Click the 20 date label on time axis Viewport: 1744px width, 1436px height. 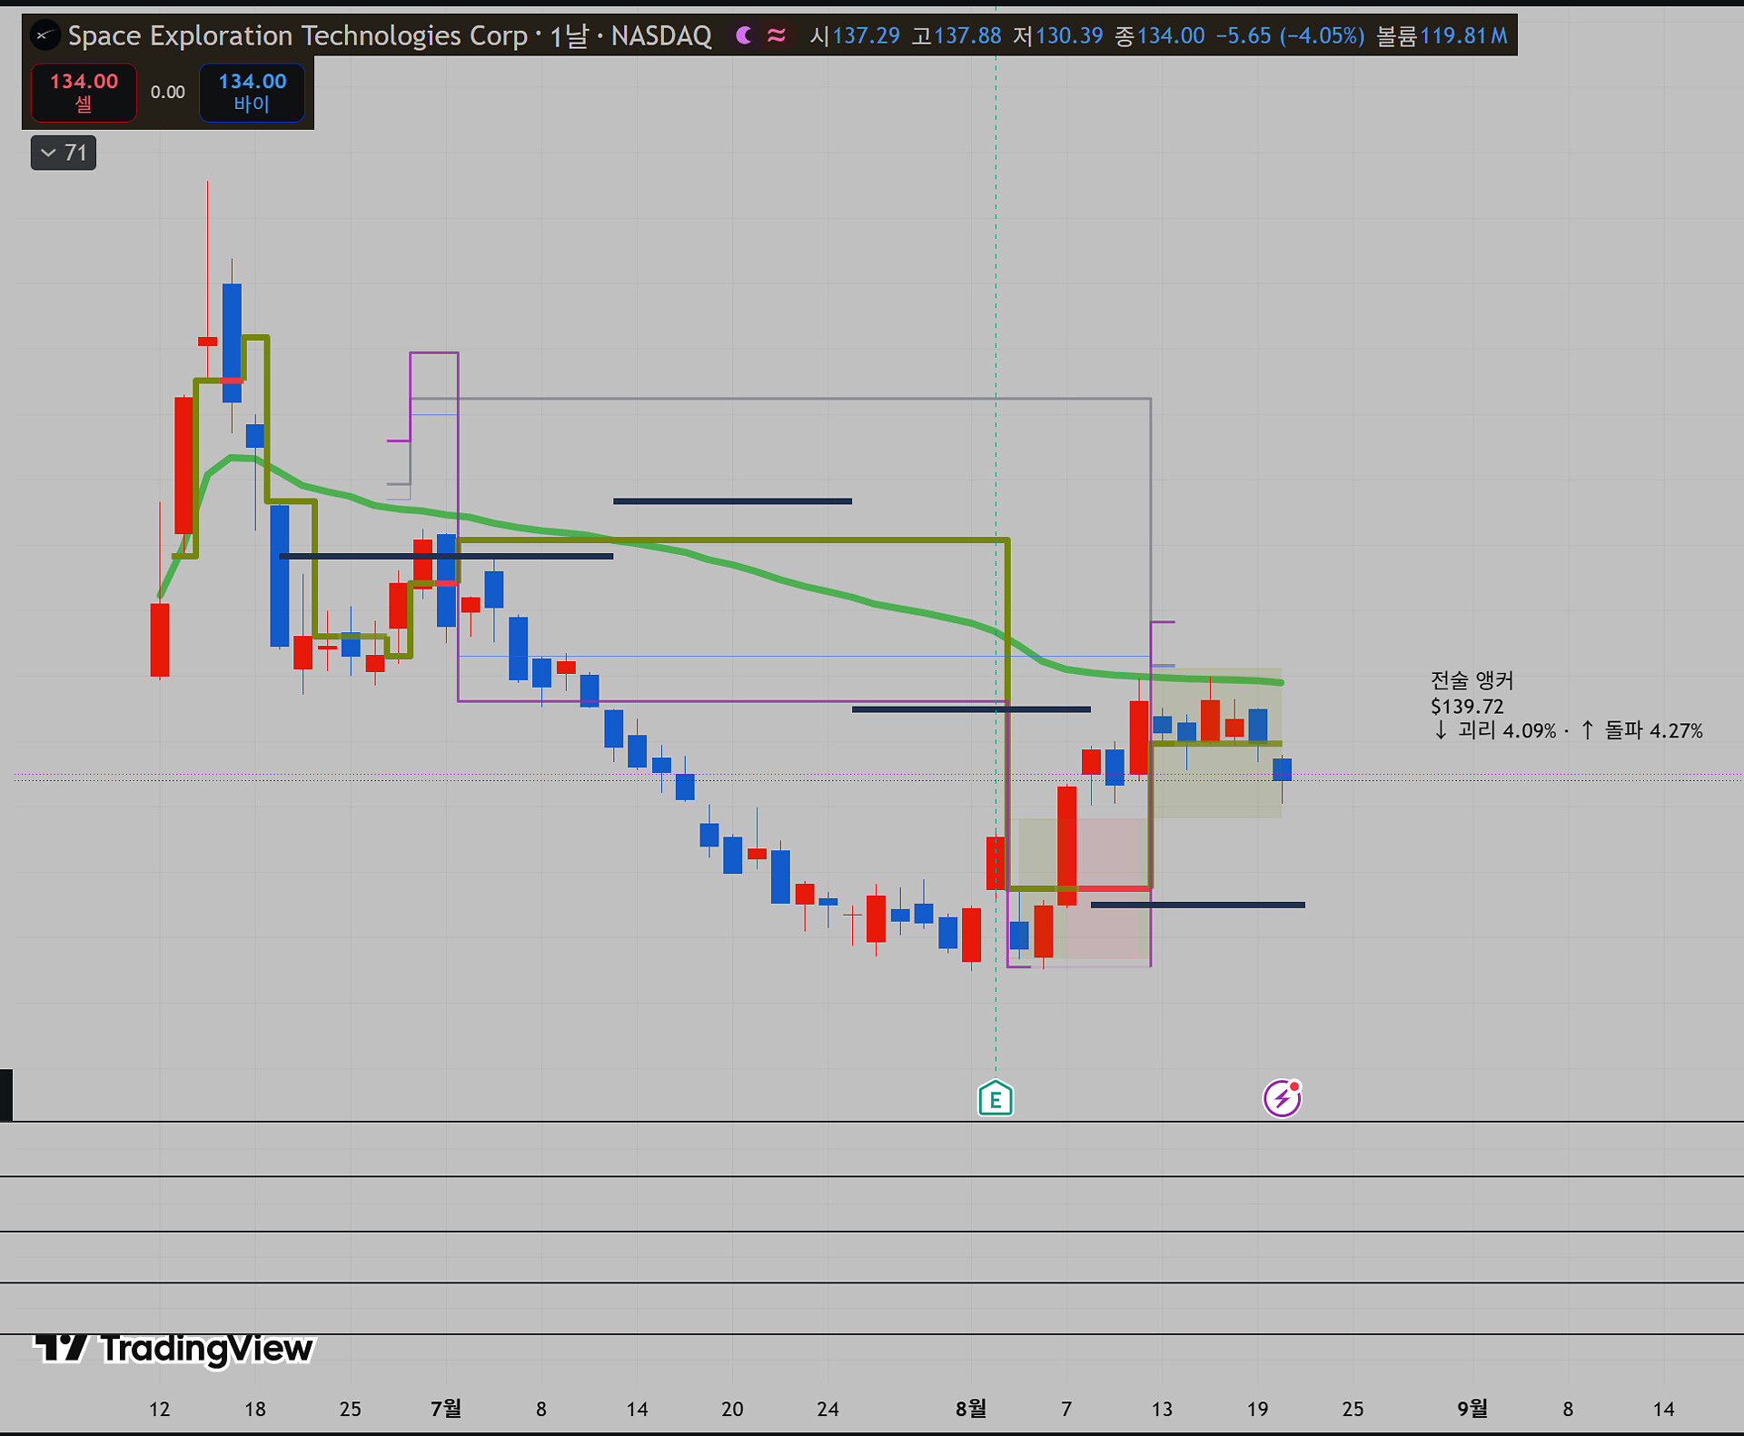point(732,1409)
